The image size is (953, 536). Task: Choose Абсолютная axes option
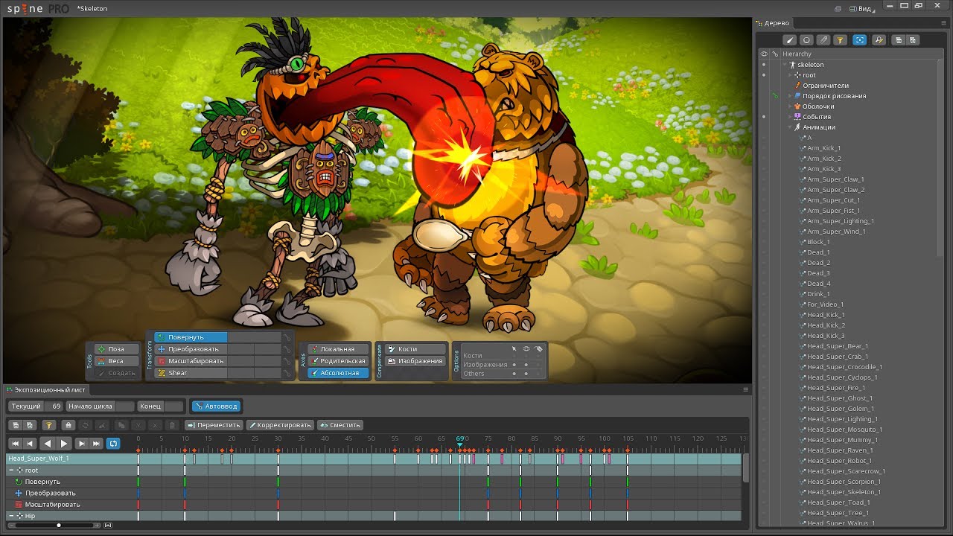tap(339, 373)
